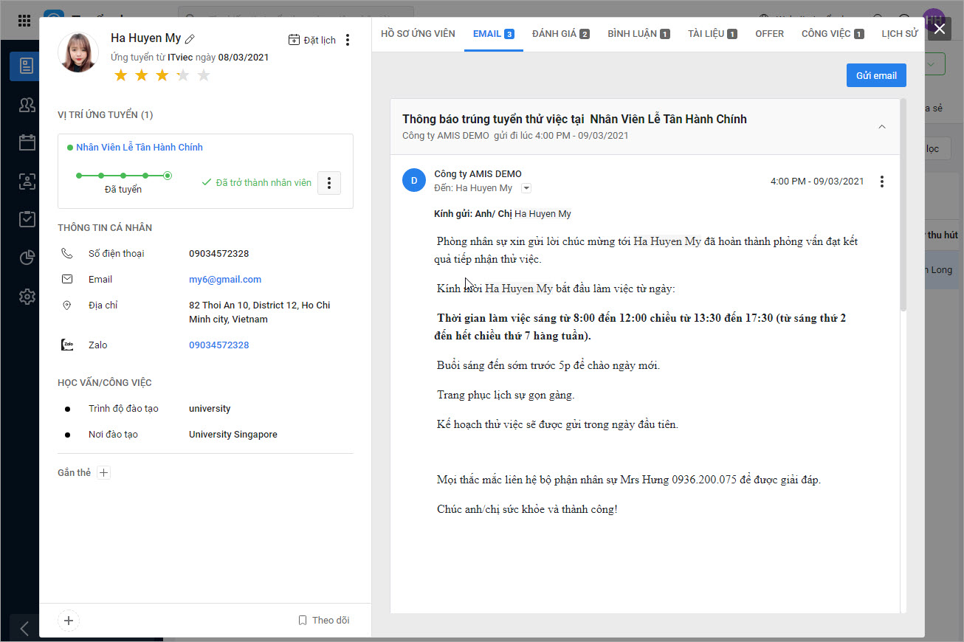Open email message three-dot menu

point(881,182)
